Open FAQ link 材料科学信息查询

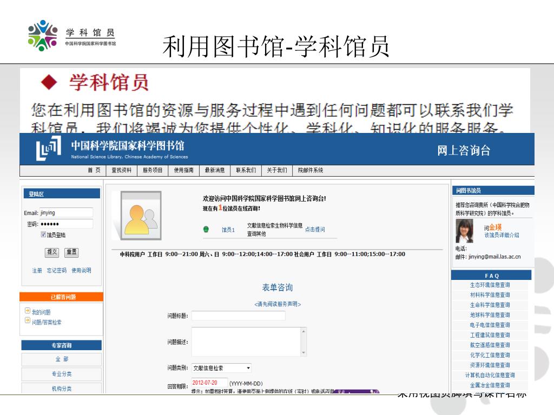click(490, 294)
